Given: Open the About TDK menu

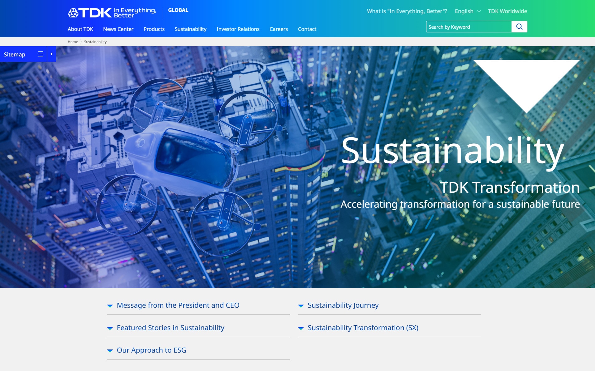Looking at the screenshot, I should point(80,29).
